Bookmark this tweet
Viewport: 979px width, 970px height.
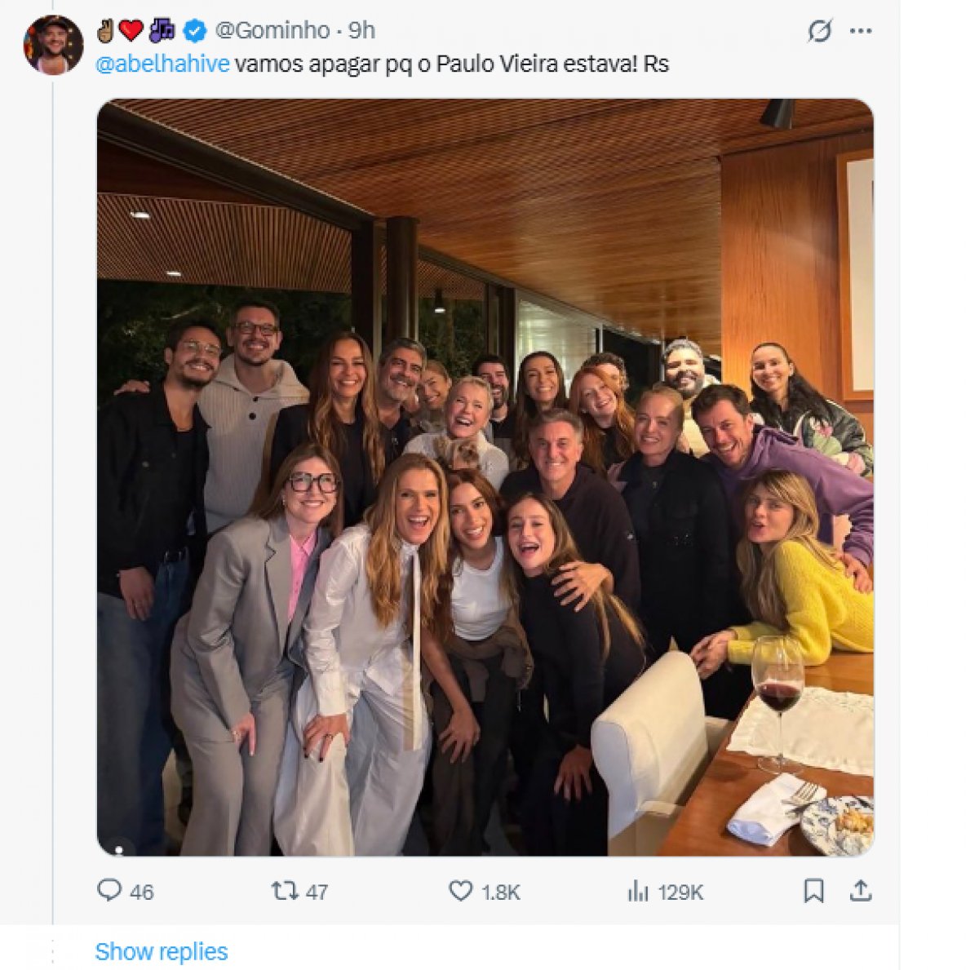(x=813, y=891)
